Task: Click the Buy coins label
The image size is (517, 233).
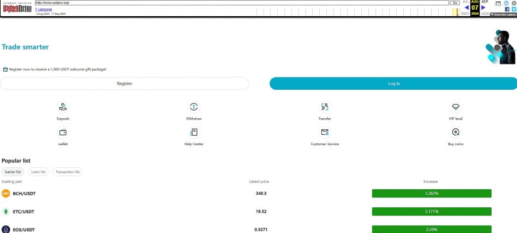Action: (456, 144)
